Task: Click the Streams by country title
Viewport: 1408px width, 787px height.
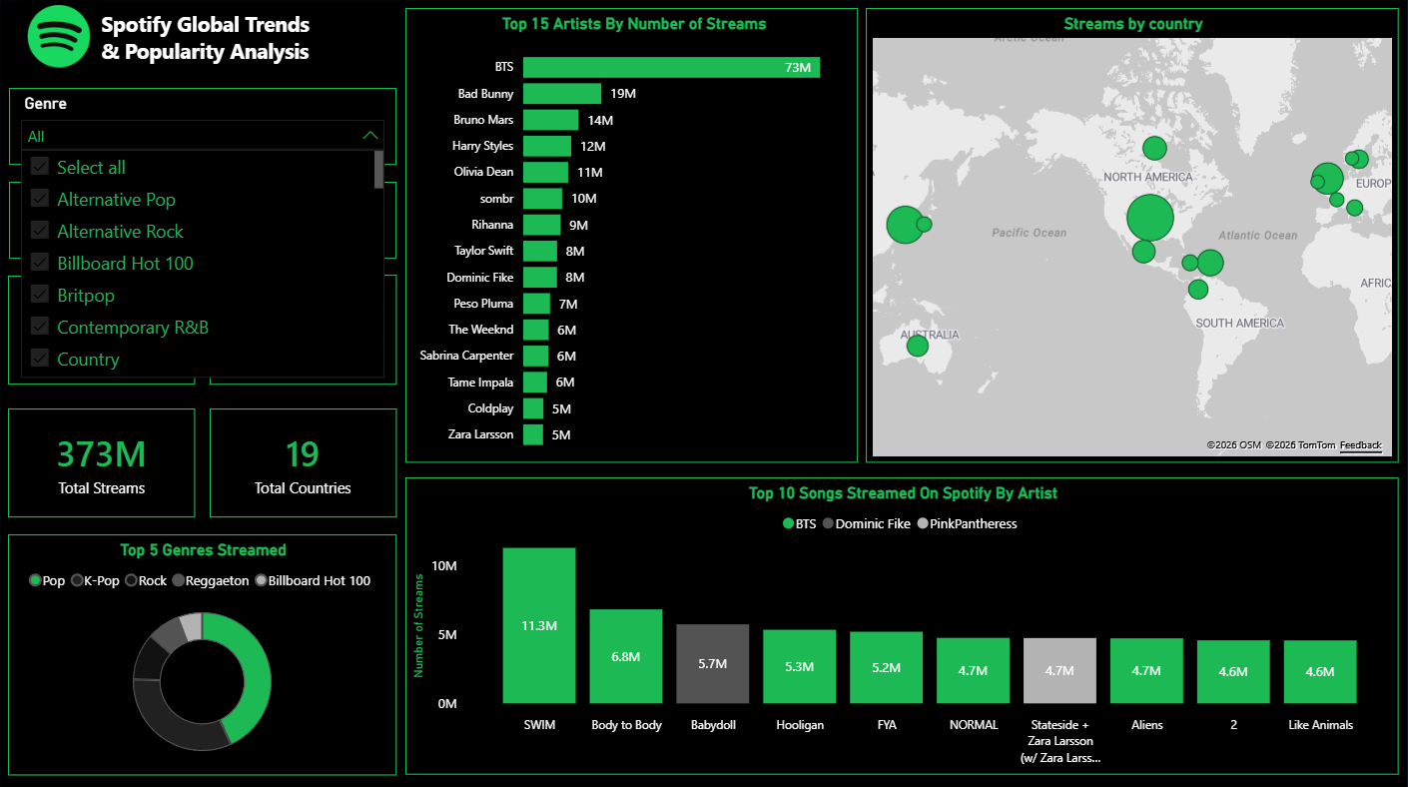Action: coord(1133,24)
